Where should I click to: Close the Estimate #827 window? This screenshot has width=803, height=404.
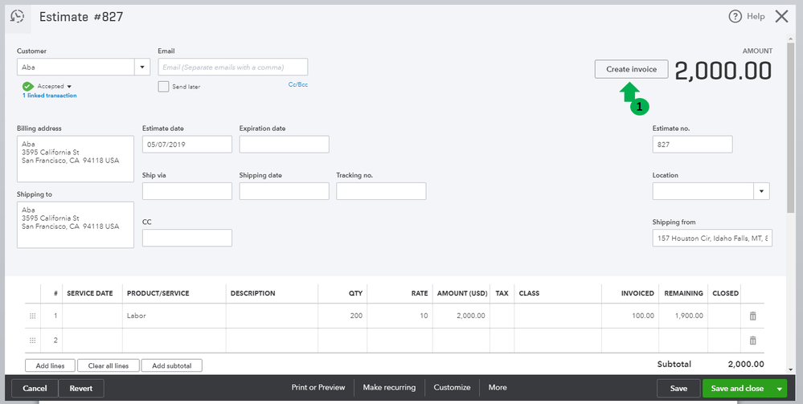click(x=781, y=16)
